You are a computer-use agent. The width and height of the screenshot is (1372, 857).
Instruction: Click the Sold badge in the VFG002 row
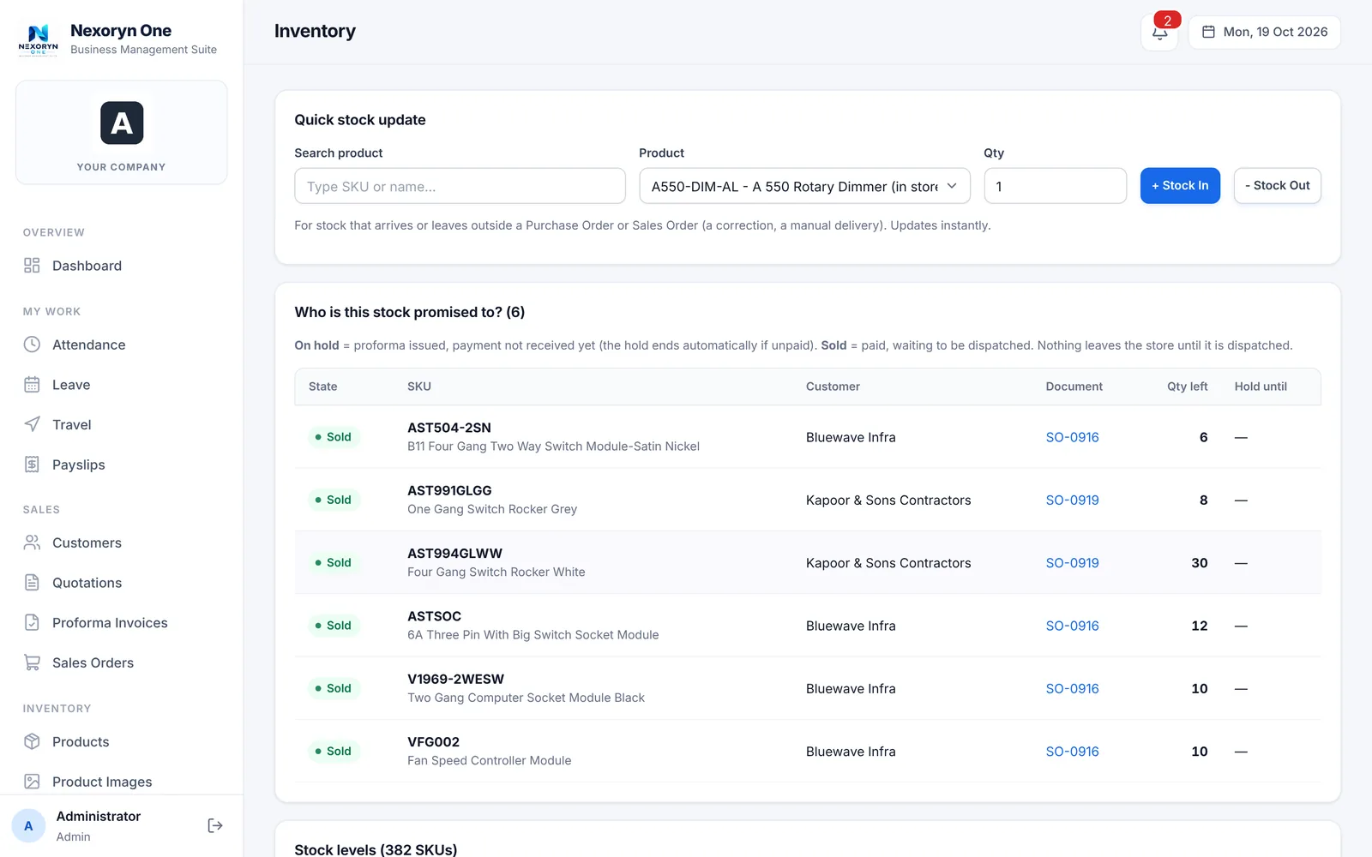(x=334, y=752)
